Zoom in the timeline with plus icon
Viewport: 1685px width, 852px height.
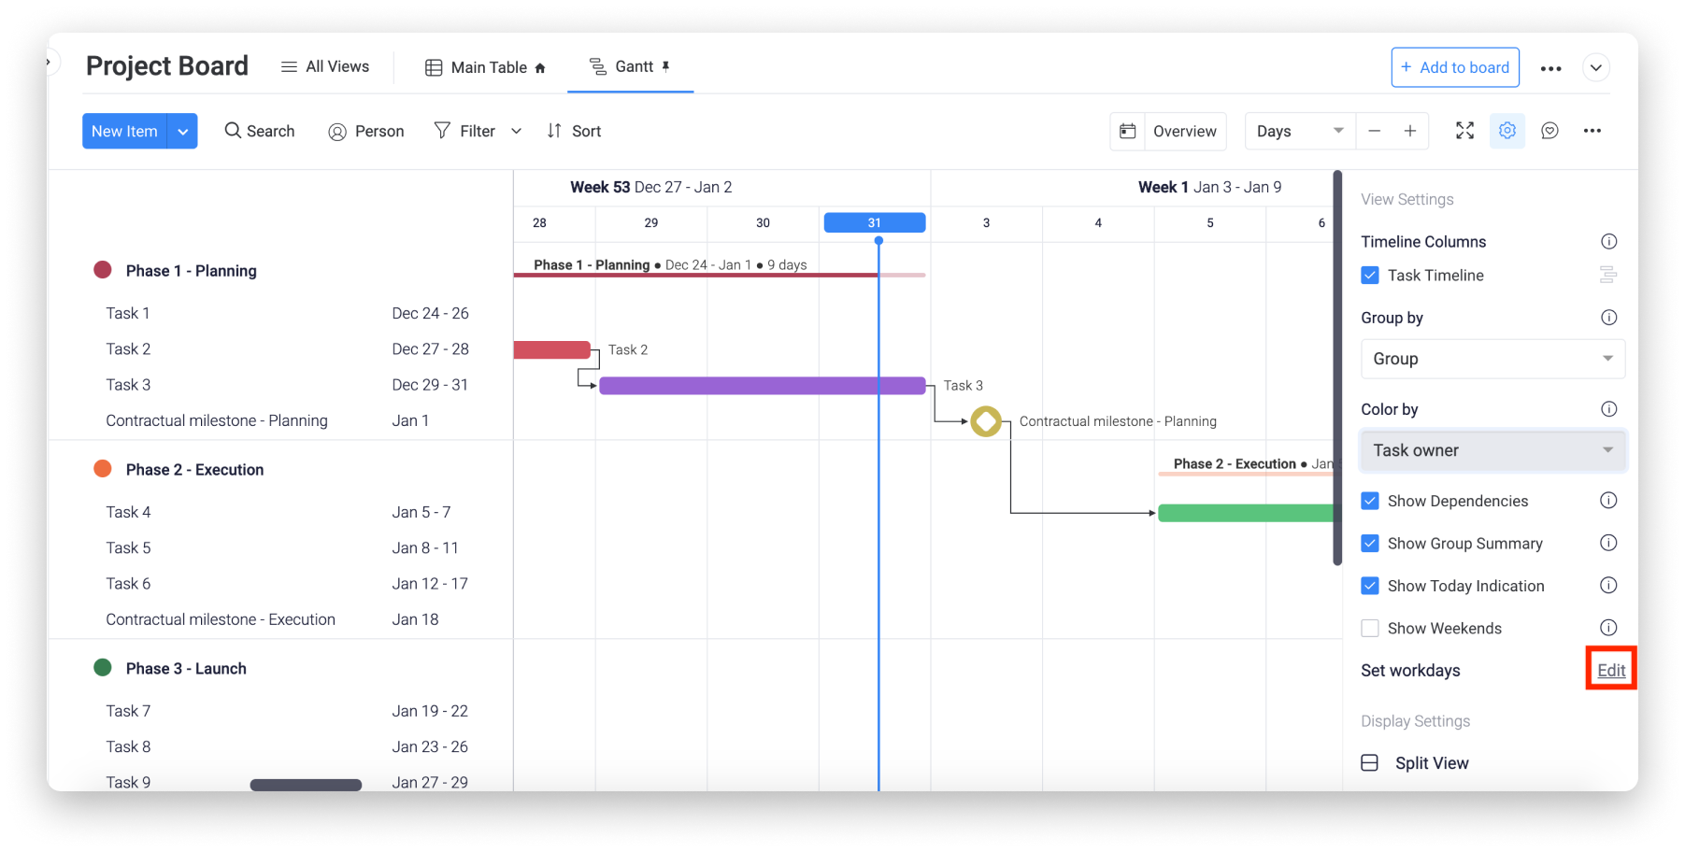[1409, 131]
